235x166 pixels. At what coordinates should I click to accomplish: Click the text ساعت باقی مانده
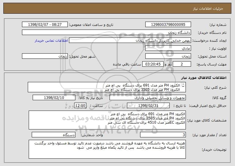pyautogui.click(x=127, y=64)
